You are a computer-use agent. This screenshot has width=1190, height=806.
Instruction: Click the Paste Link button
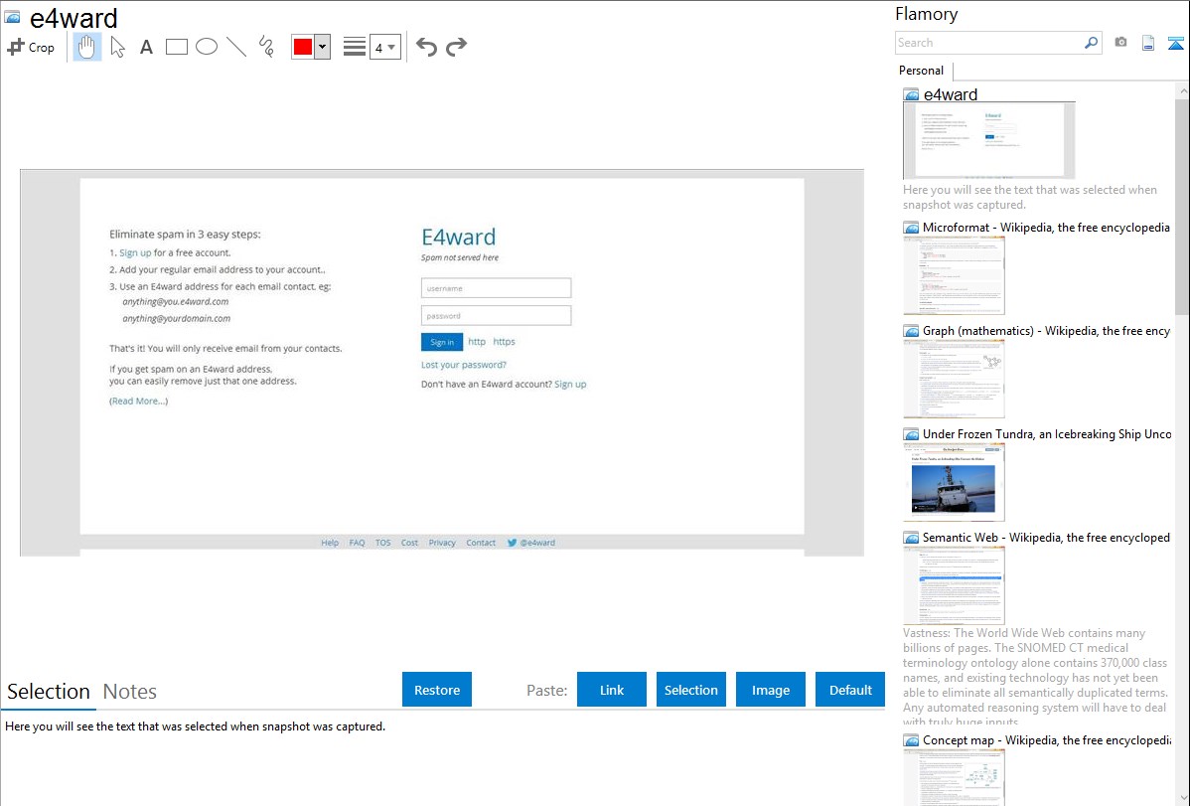(x=612, y=690)
